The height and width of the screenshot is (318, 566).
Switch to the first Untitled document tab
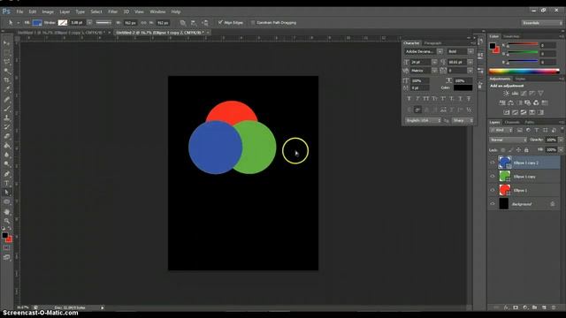[x=61, y=33]
